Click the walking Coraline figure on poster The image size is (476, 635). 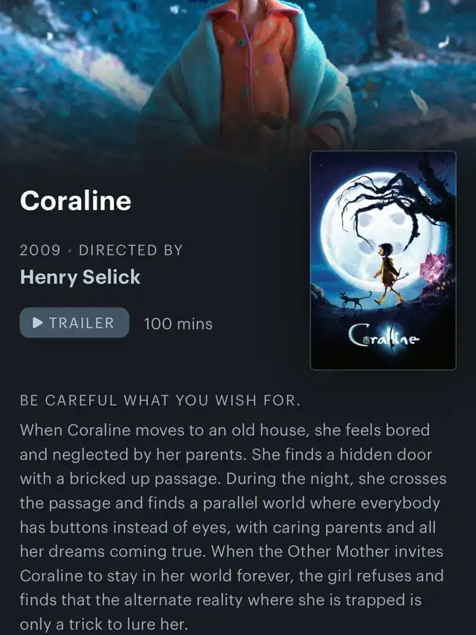tap(388, 274)
